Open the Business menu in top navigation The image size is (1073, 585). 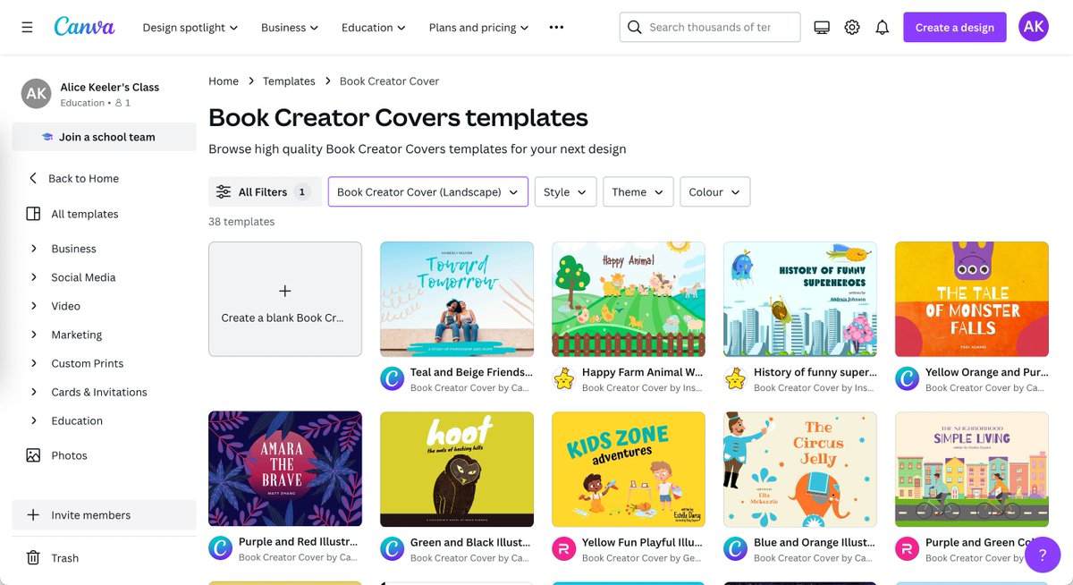290,28
